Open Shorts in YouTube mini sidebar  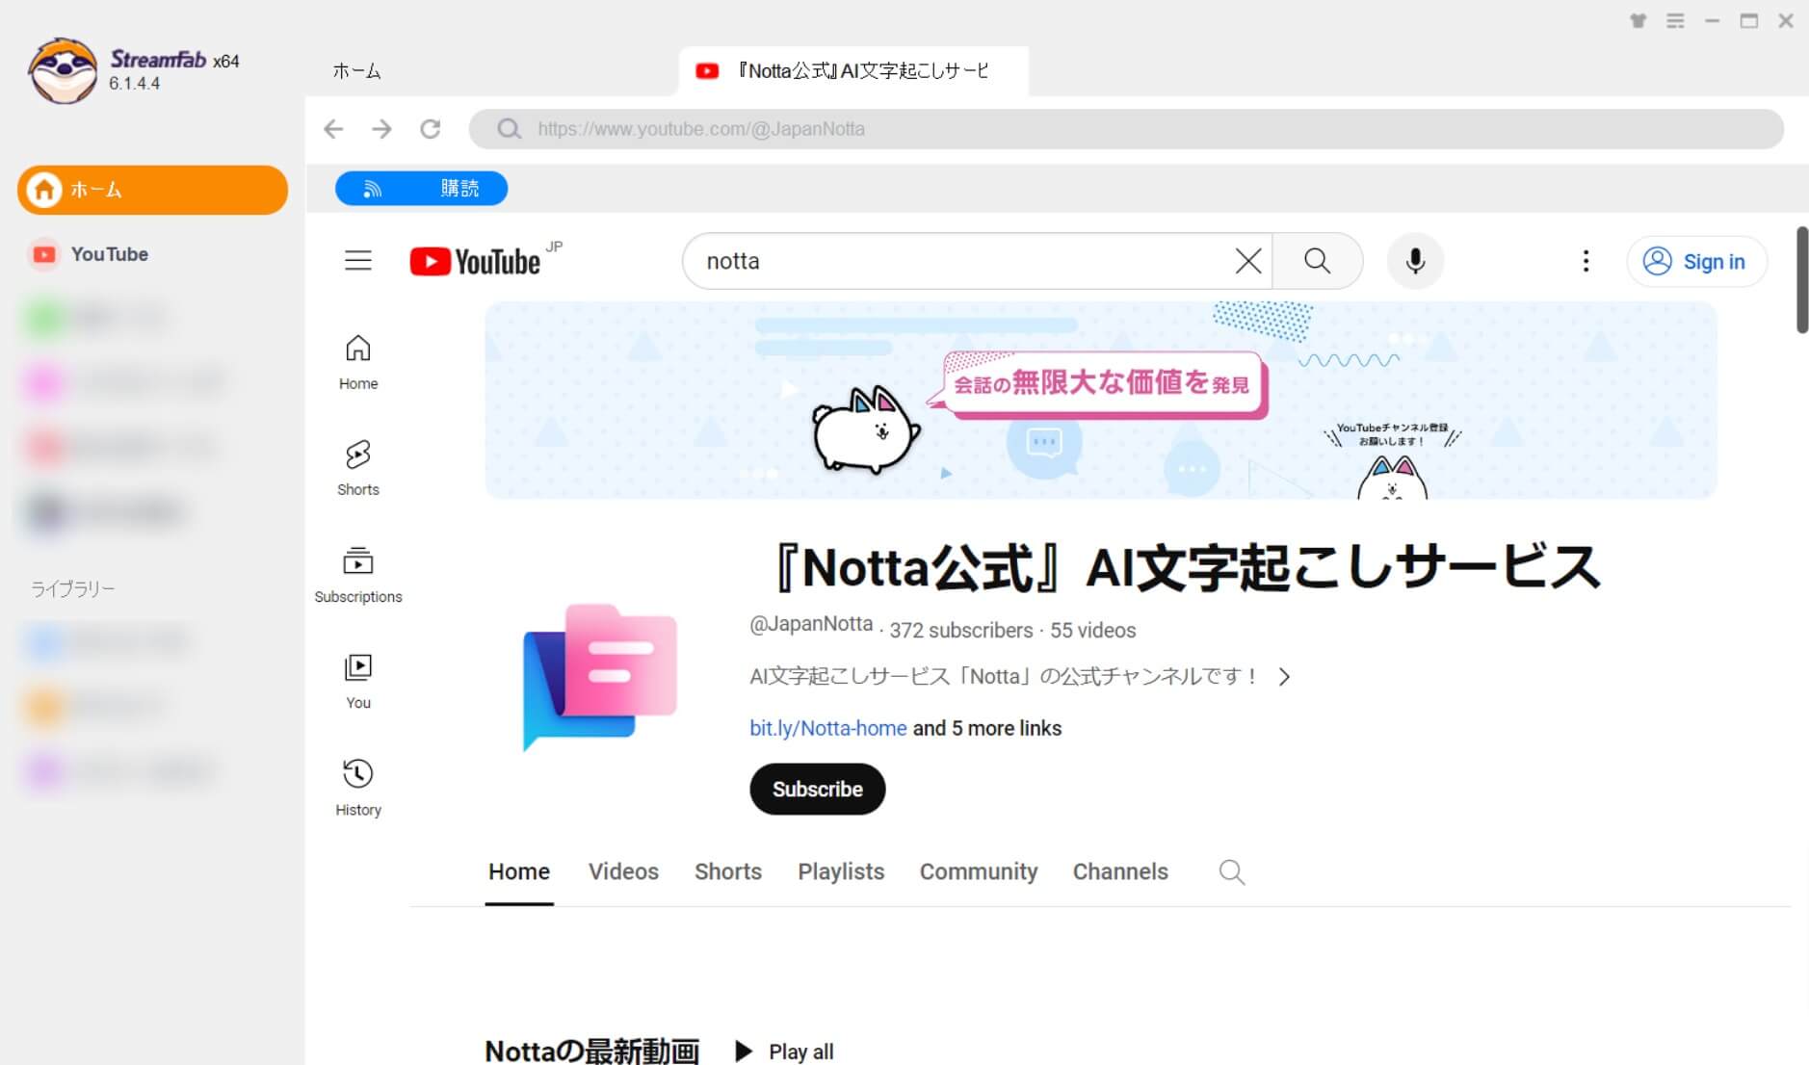[x=358, y=468]
